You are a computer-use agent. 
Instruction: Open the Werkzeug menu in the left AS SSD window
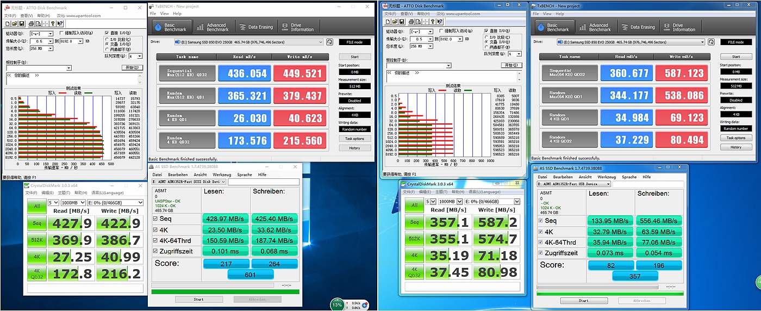pos(222,175)
